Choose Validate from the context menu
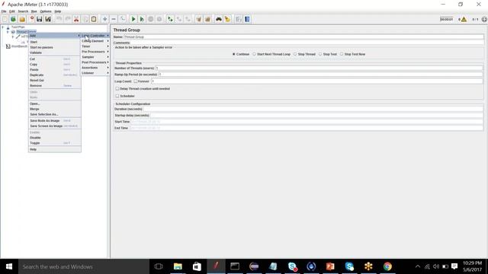The height and width of the screenshot is (274, 488). pos(54,53)
